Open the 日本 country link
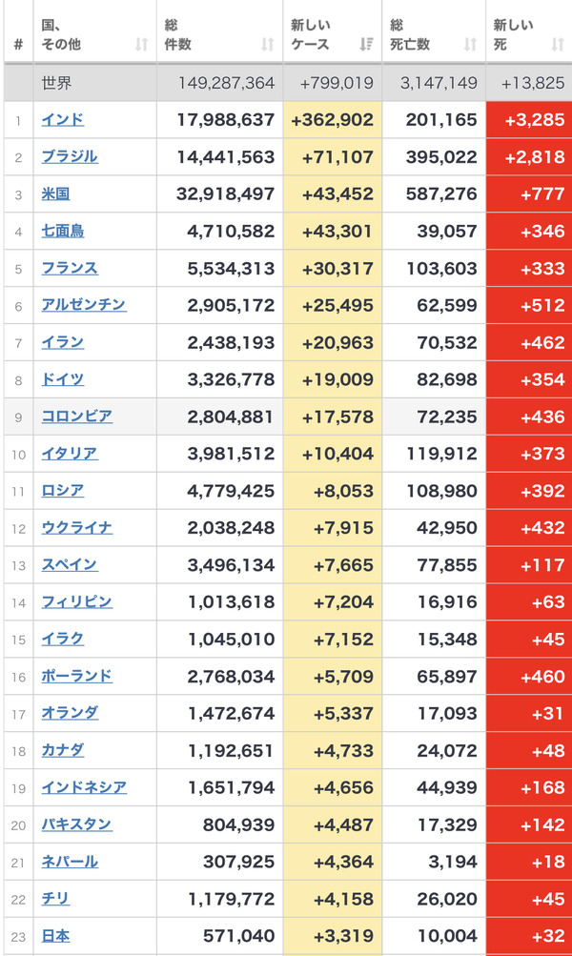The image size is (572, 956). (55, 937)
